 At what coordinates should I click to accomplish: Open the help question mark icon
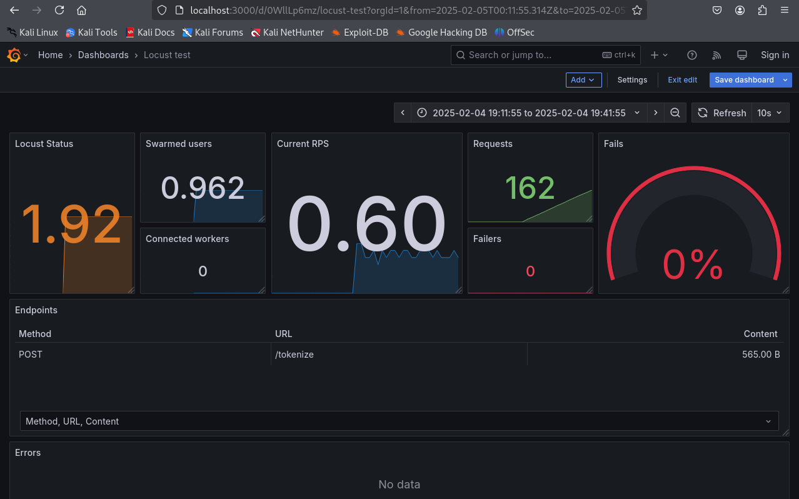click(x=691, y=55)
